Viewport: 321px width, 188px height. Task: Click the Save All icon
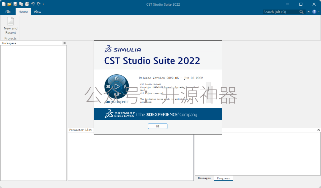click(x=21, y=4)
